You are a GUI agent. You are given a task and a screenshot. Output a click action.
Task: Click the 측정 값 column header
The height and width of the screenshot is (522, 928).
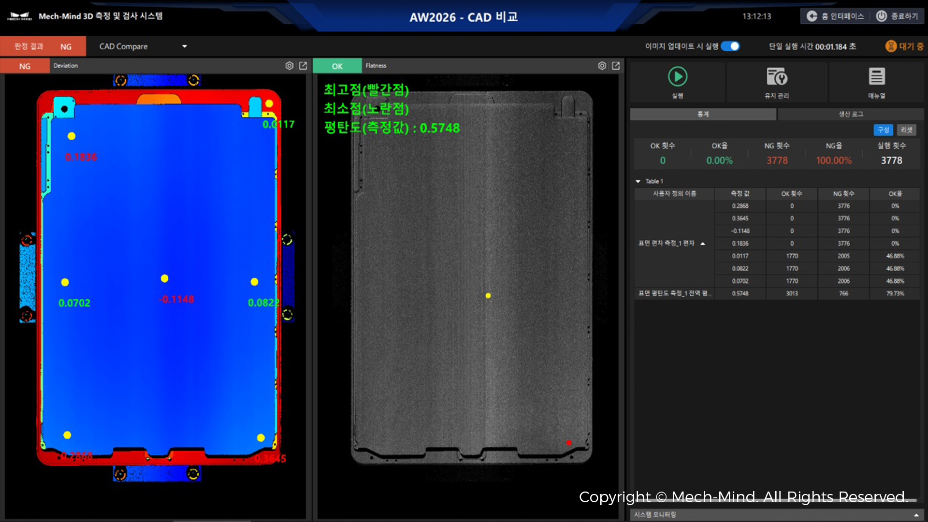pos(740,194)
